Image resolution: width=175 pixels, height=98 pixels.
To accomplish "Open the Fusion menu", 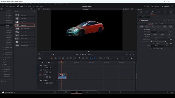I will (x=45, y=4).
